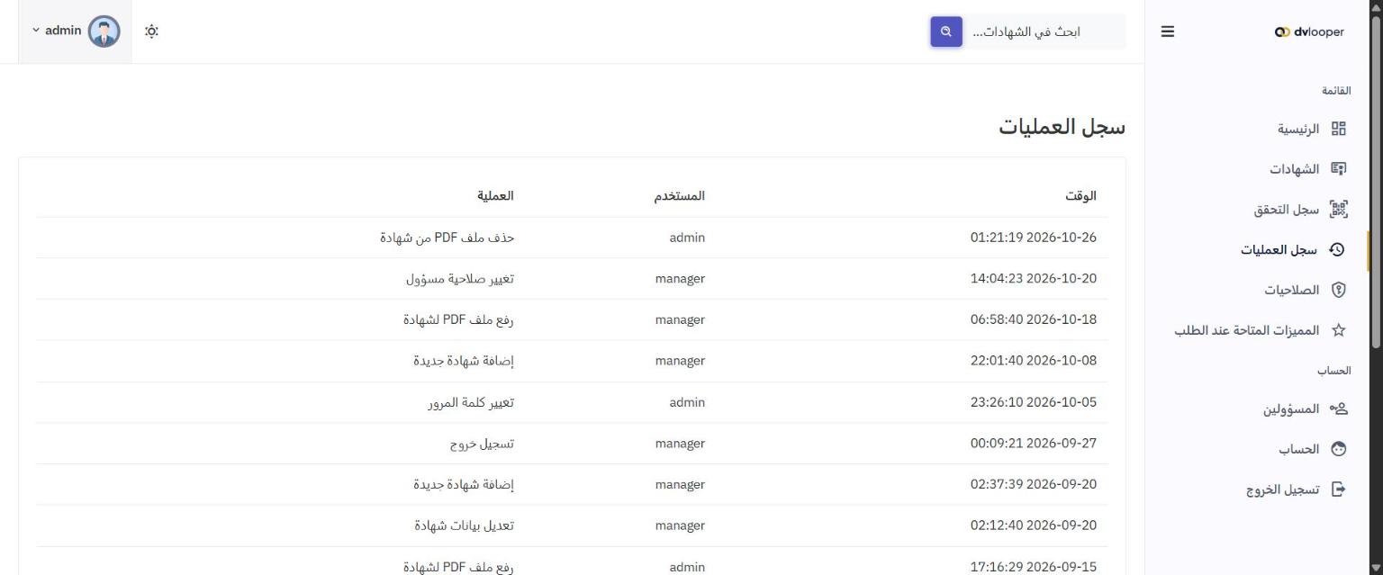Click the manager user cell in the 2026-10-20 row
Viewport: 1383px width, 575px height.
point(680,279)
